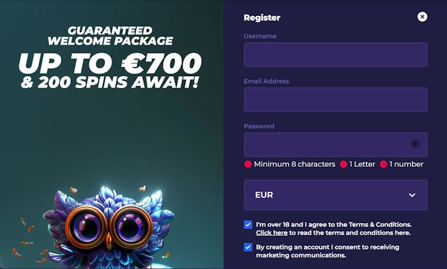447x269 pixels.
Task: Open the 'Click here' terms link
Action: 271,233
